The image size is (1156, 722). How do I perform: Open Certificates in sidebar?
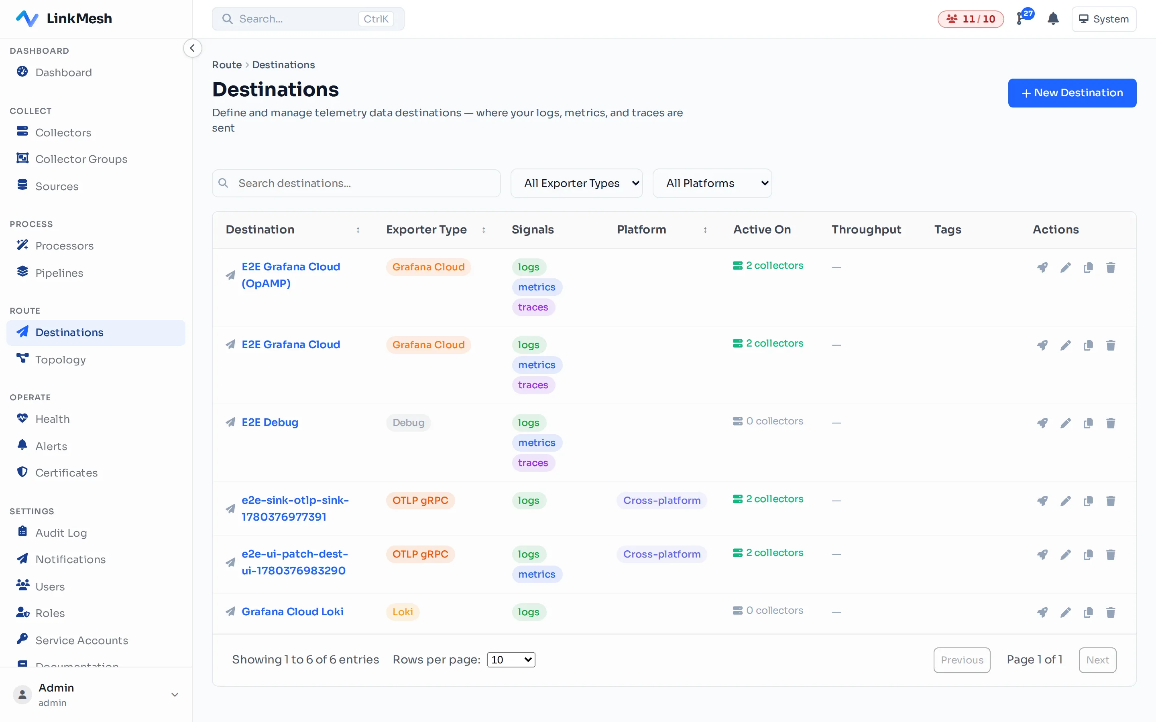96,473
